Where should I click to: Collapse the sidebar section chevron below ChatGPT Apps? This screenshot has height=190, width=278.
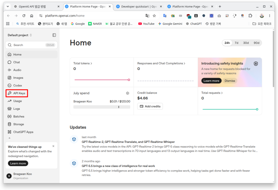coord(9,138)
